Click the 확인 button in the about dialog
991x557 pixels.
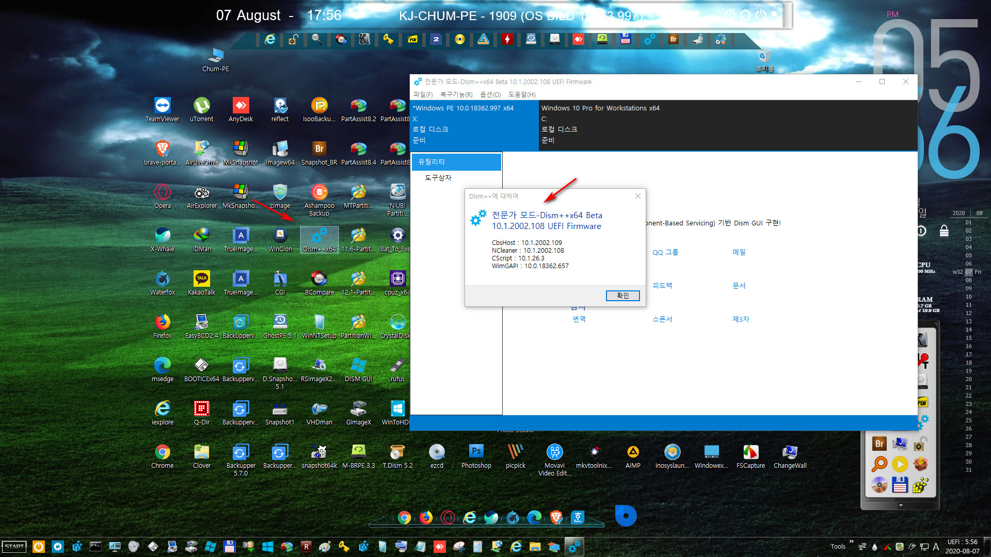point(622,296)
